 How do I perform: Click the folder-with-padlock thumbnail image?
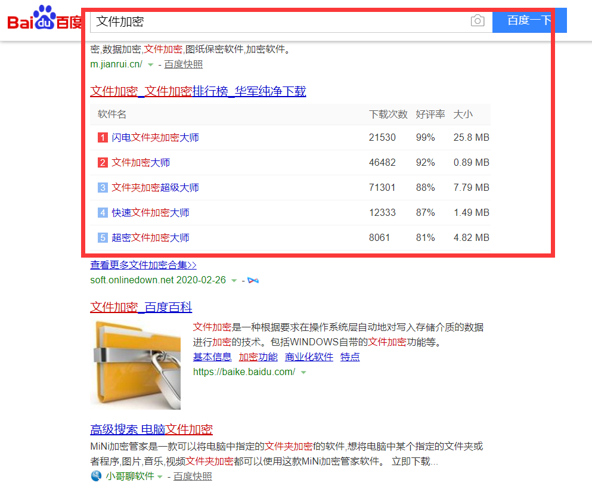point(135,365)
